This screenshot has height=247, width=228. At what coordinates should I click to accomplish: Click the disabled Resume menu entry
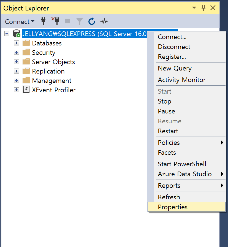pyautogui.click(x=187, y=121)
